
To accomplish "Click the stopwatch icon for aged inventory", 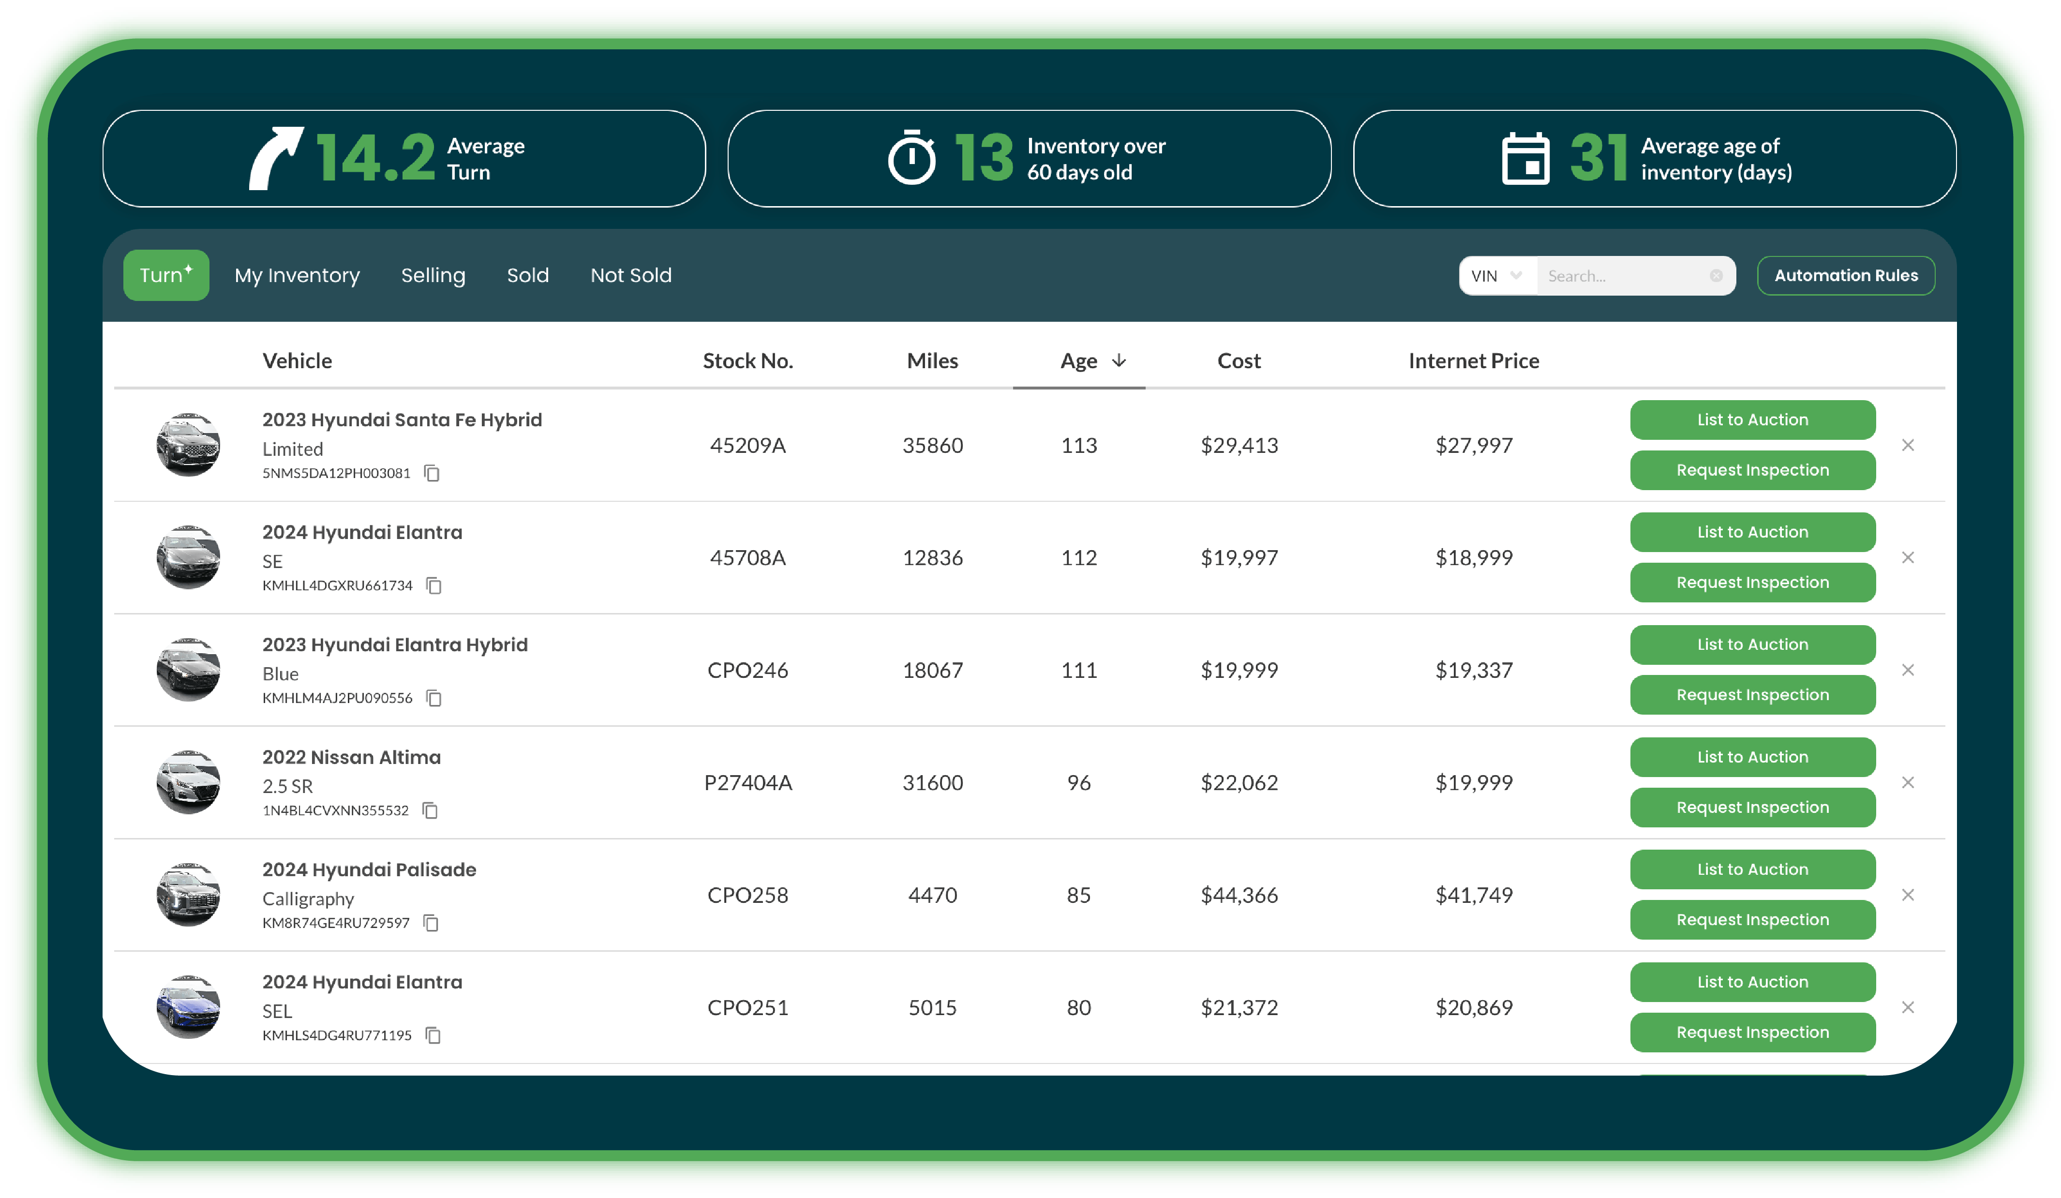I will coord(911,157).
